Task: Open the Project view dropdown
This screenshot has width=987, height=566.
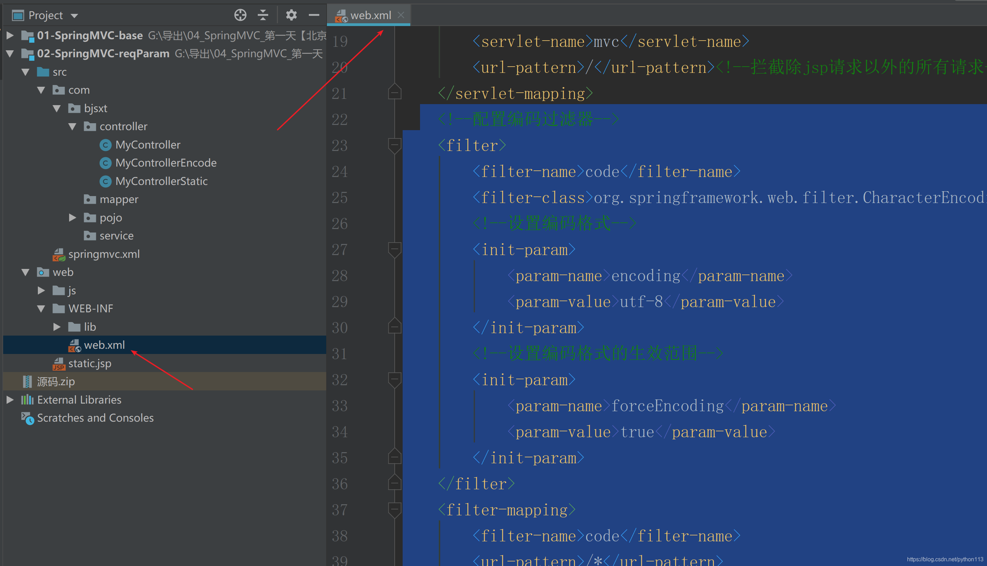Action: pos(74,16)
